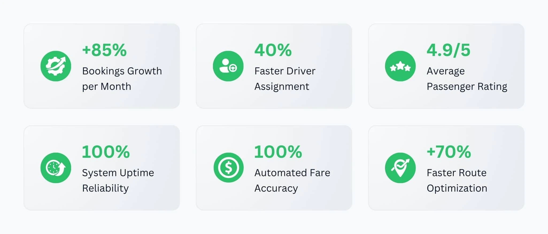
Task: Select the Bookings Growth per Month label
Action: [x=122, y=79]
